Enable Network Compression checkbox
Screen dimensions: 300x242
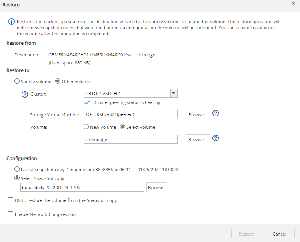pos(10,214)
